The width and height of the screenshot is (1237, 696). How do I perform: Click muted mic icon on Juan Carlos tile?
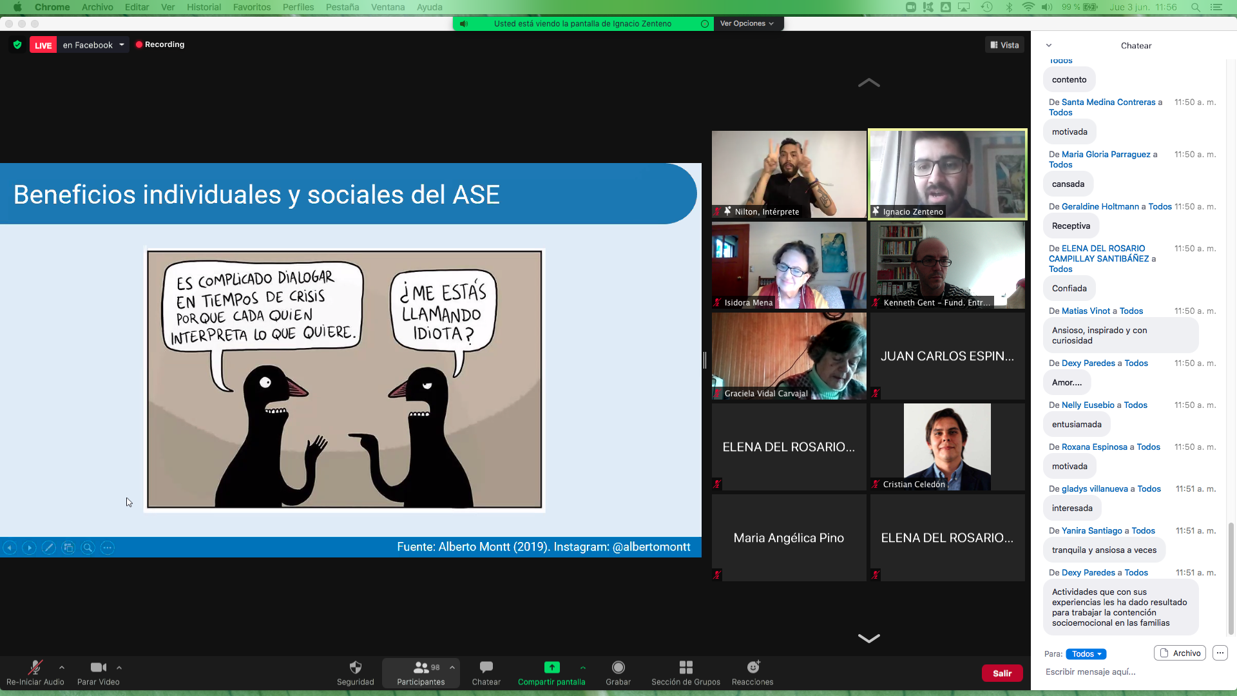876,392
